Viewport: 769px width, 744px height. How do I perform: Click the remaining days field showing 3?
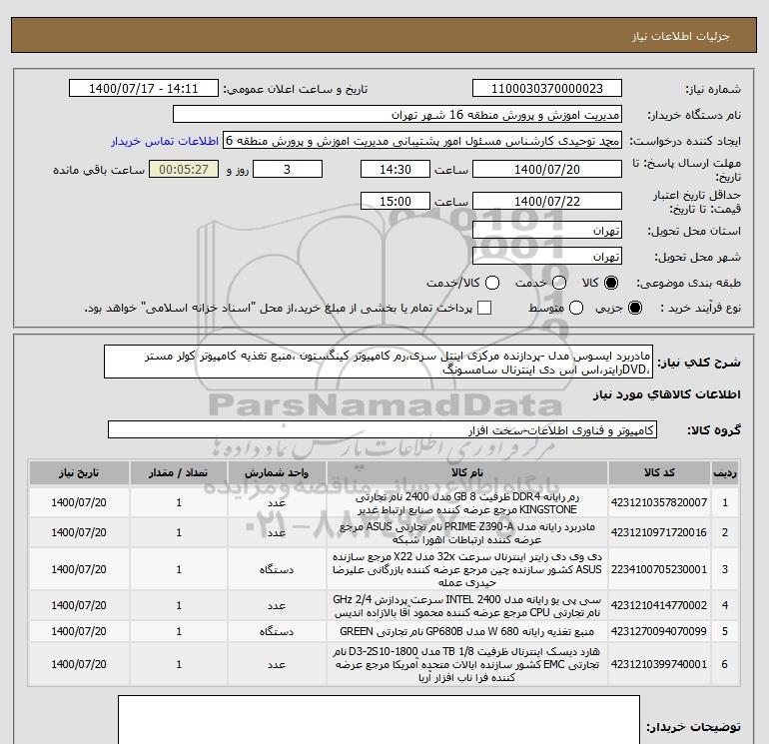click(x=288, y=169)
